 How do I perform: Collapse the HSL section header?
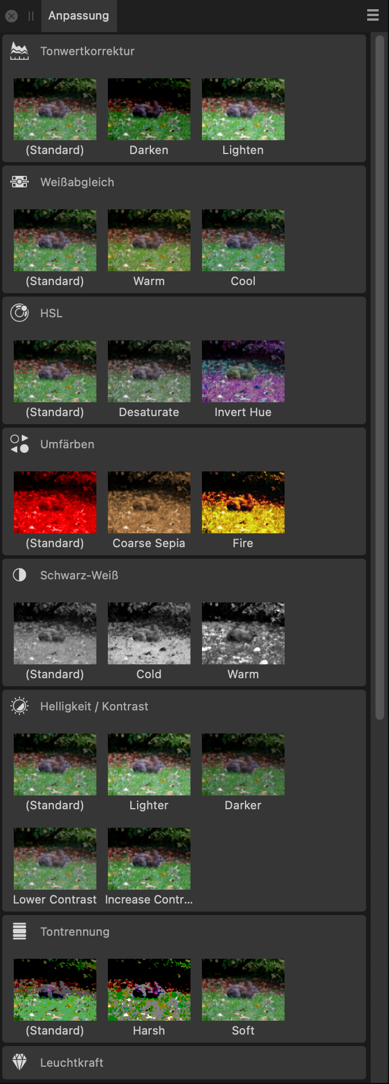click(184, 313)
